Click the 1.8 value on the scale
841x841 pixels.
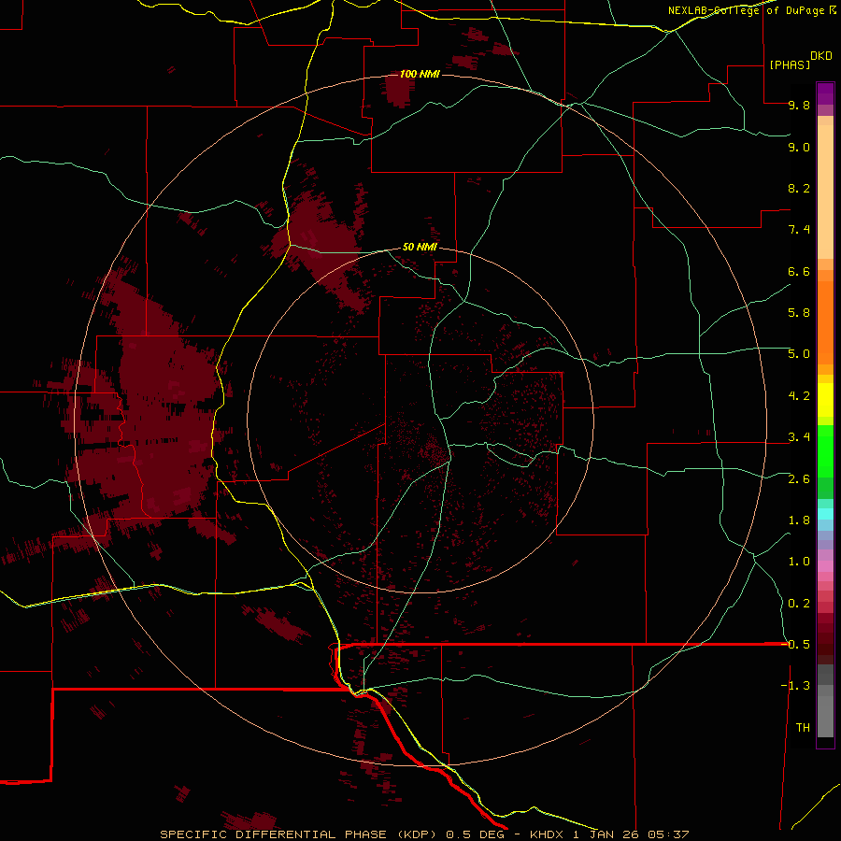tap(799, 520)
